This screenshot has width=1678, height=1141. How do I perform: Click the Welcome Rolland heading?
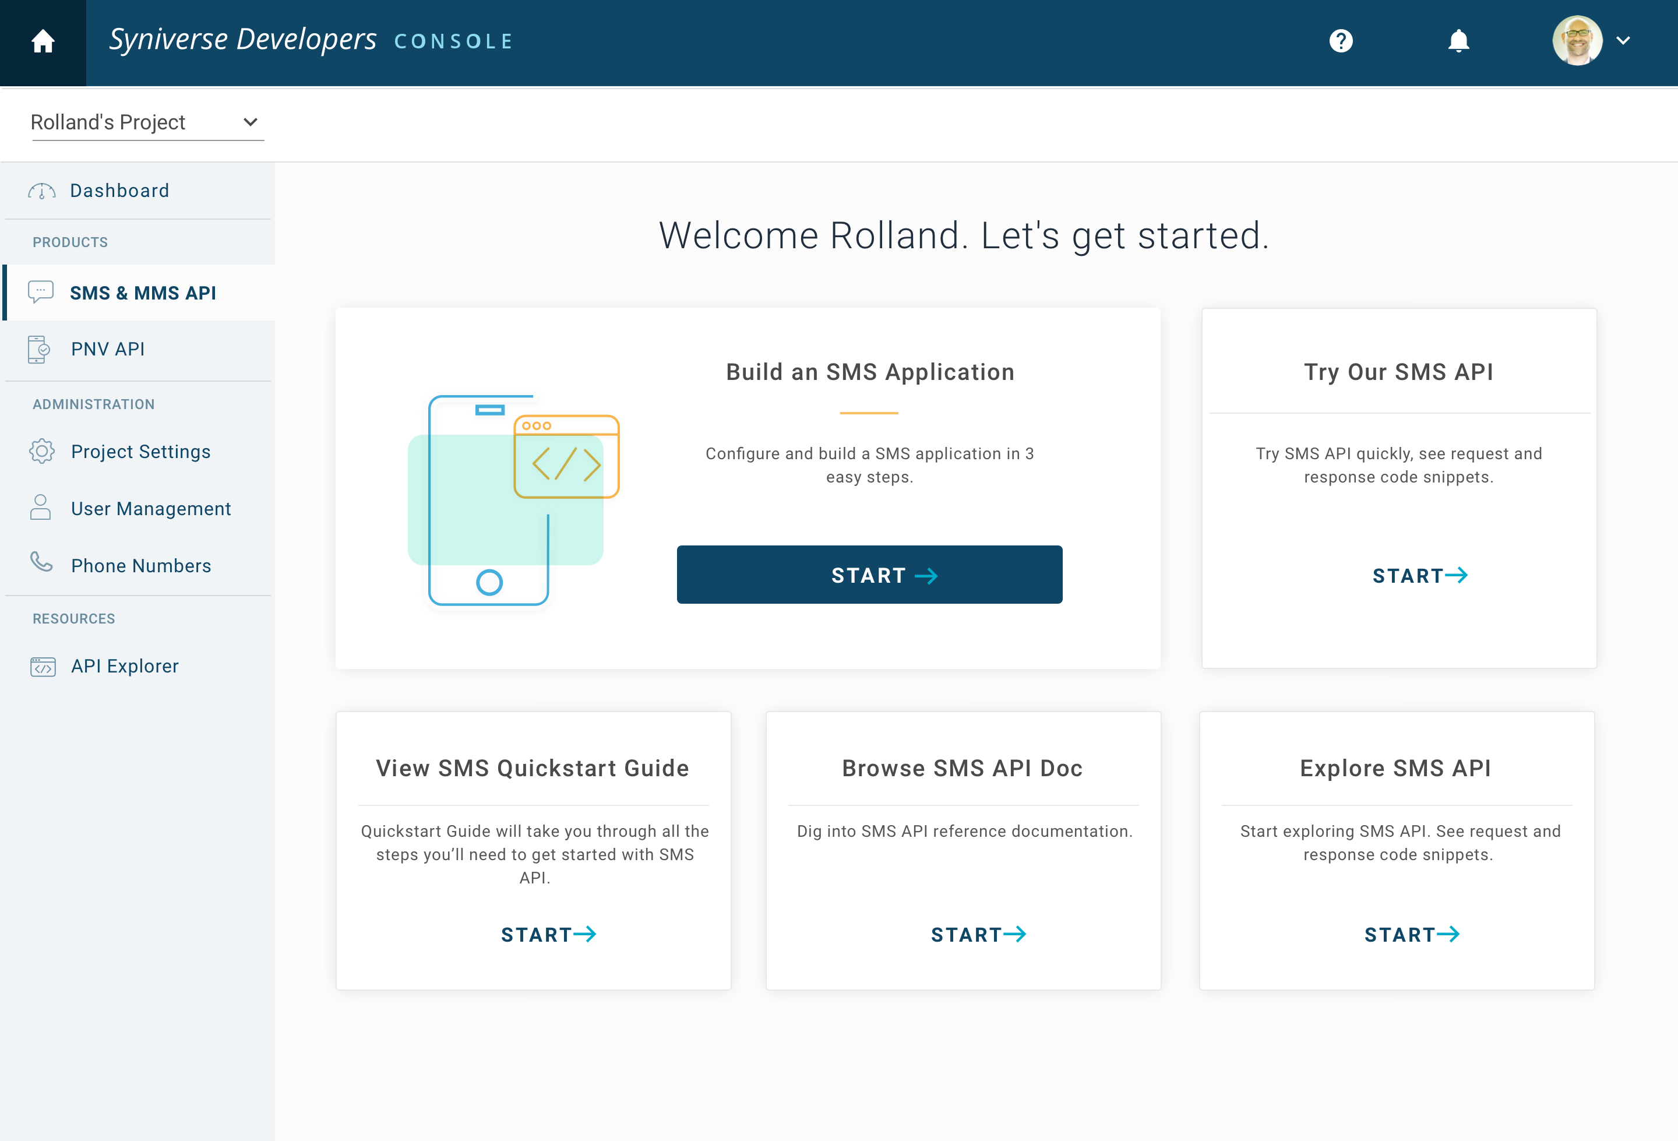(964, 235)
